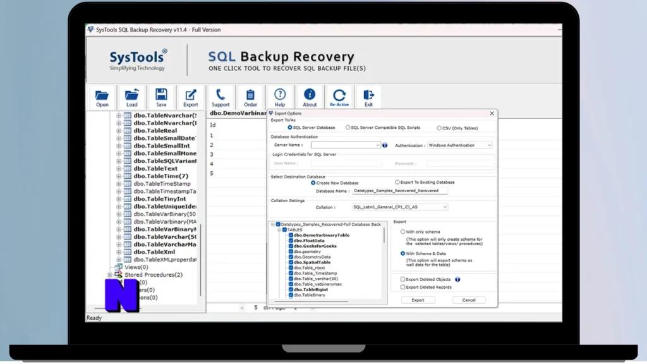Image resolution: width=647 pixels, height=364 pixels.
Task: Click table icon of dbo.TableTimeStamp
Action: (x=128, y=184)
